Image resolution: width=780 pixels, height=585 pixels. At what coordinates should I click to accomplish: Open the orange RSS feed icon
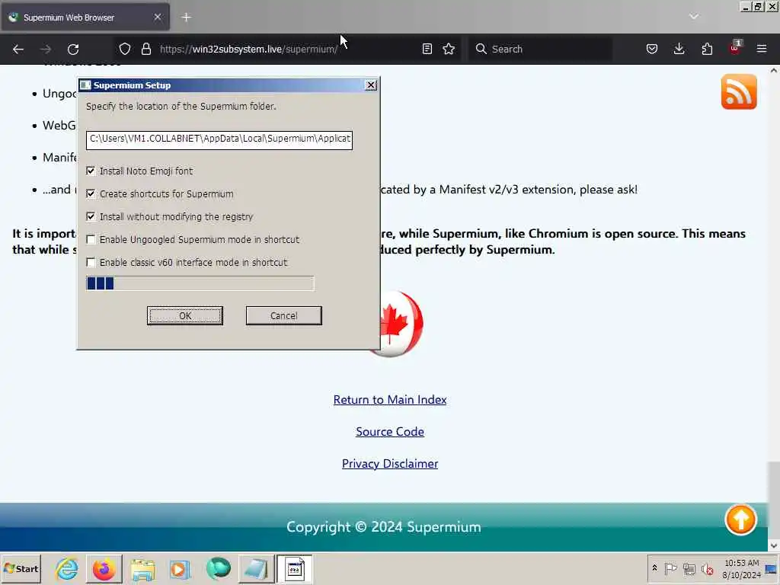click(x=739, y=92)
